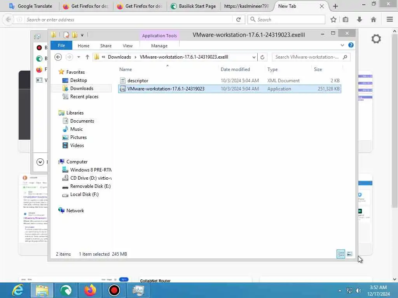
Task: Select the Application Tools contextual tab
Action: click(x=159, y=36)
